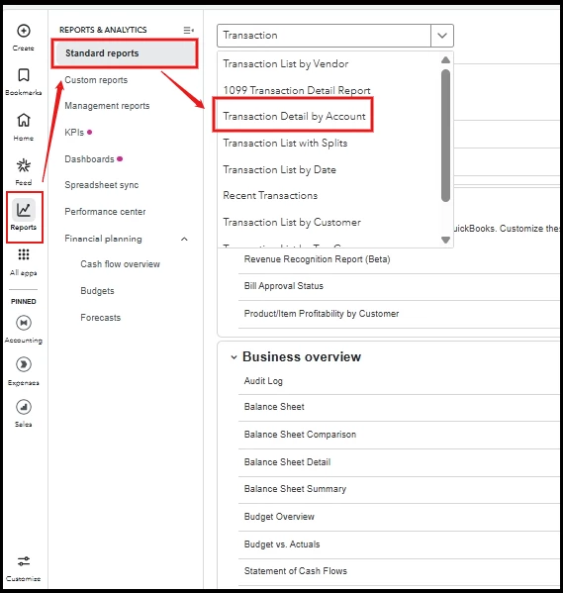Select Transaction List by Date option
Screen dimensions: 563x593
coord(279,170)
